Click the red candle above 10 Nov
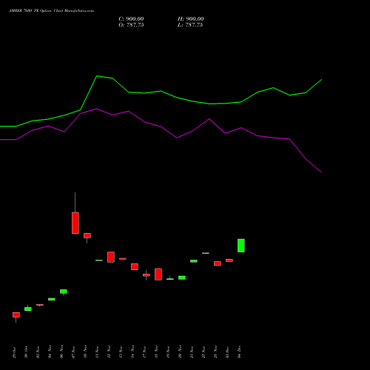This screenshot has width=370, height=370. [87, 235]
